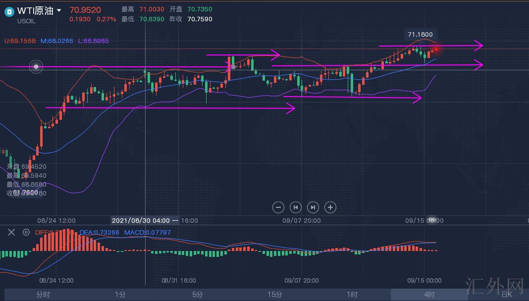Viewport: 529px width, 301px height.
Task: Switch chart to the 15分 interval
Action: tap(275, 295)
